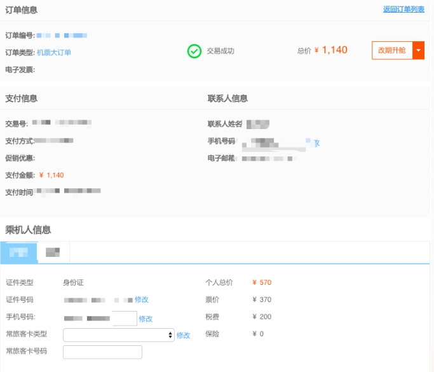Expand the 常旅客卡类型 dropdown
The width and height of the screenshot is (434, 372).
(119, 335)
